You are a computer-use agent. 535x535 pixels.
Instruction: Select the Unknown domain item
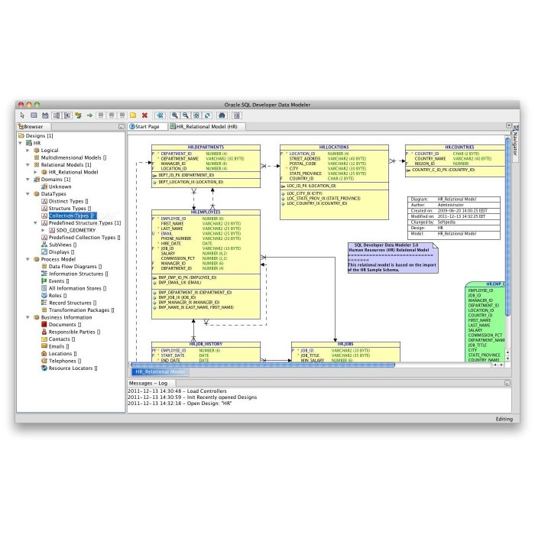(57, 186)
